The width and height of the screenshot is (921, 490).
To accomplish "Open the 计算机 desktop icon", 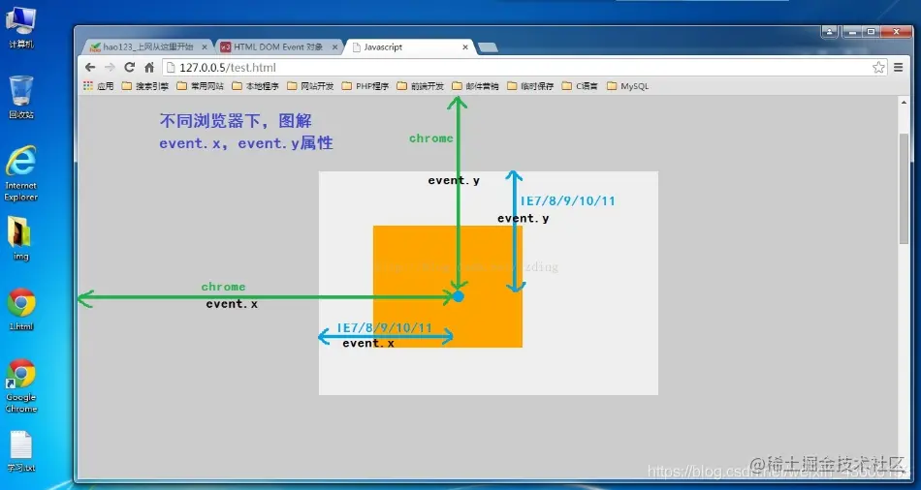I will (x=20, y=27).
